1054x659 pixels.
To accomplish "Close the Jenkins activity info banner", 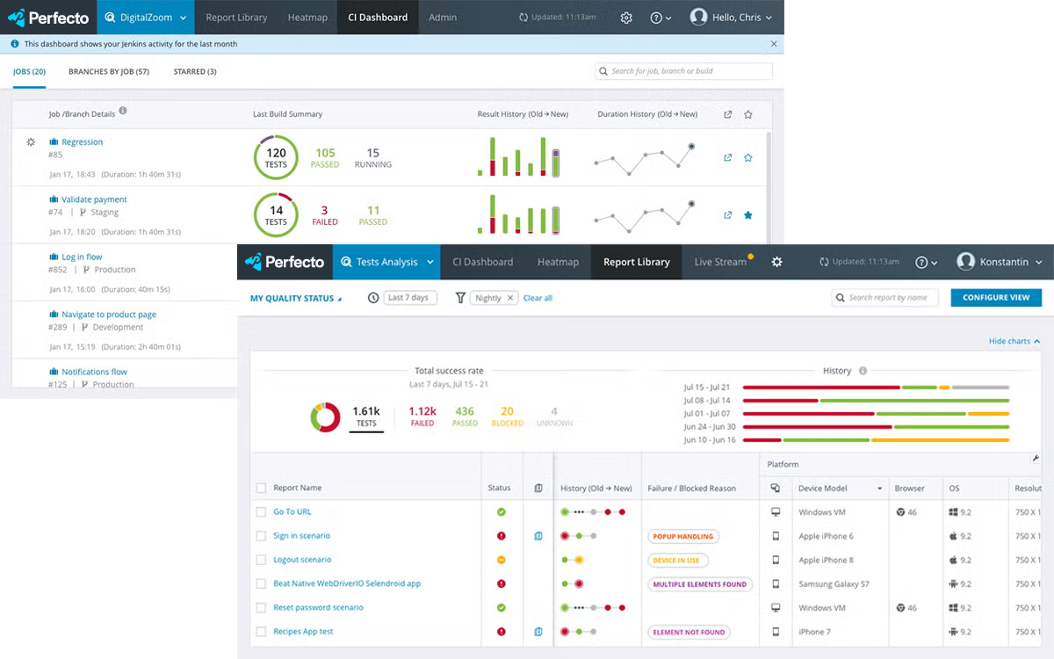I will tap(774, 44).
